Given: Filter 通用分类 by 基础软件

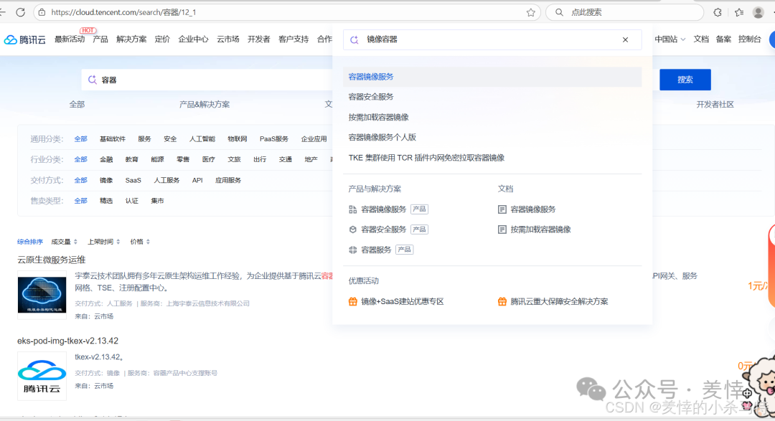Looking at the screenshot, I should [x=113, y=139].
